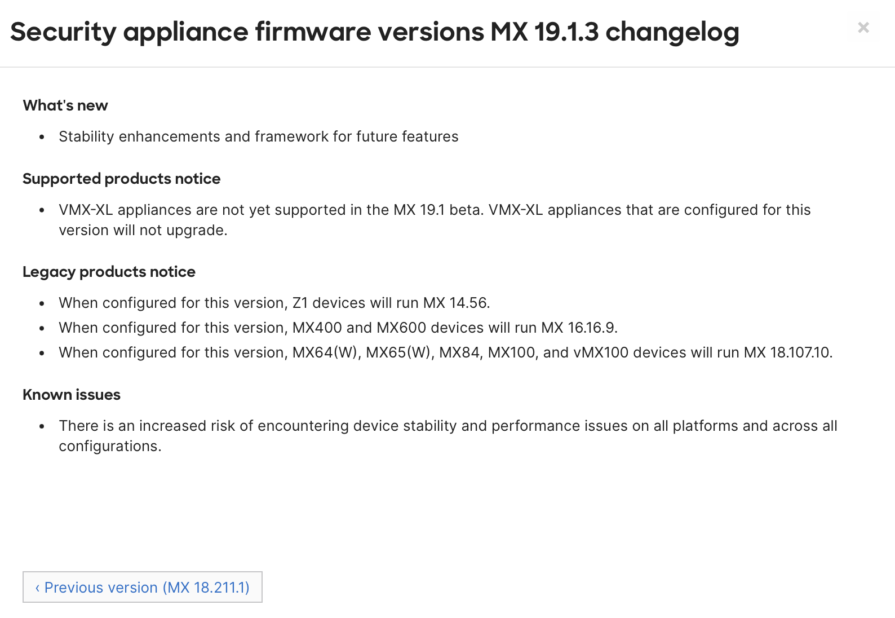This screenshot has height=618, width=895.
Task: Click the bullet marker beside VMX-XL notice
Action: 41,210
